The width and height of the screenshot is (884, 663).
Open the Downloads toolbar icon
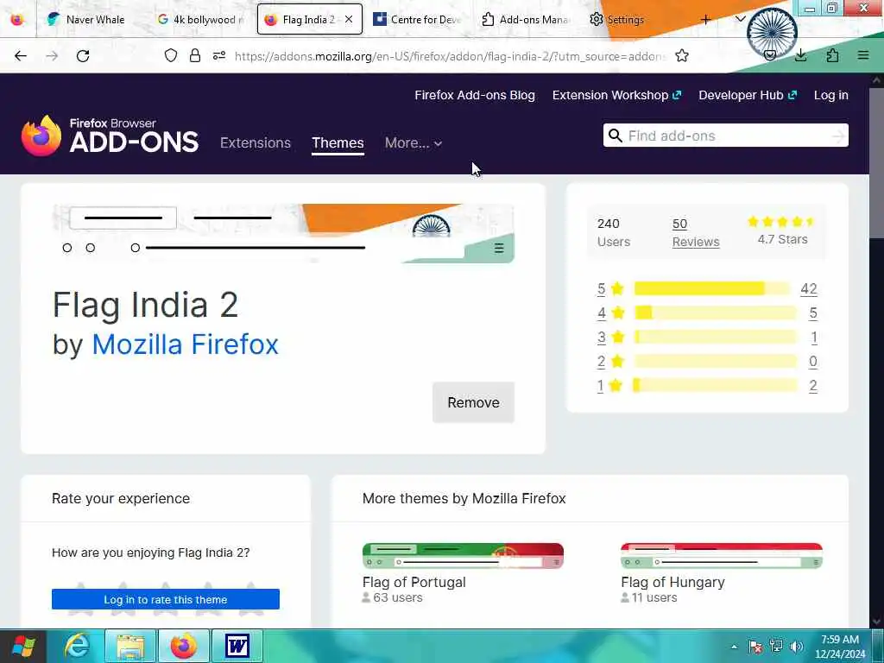click(800, 55)
